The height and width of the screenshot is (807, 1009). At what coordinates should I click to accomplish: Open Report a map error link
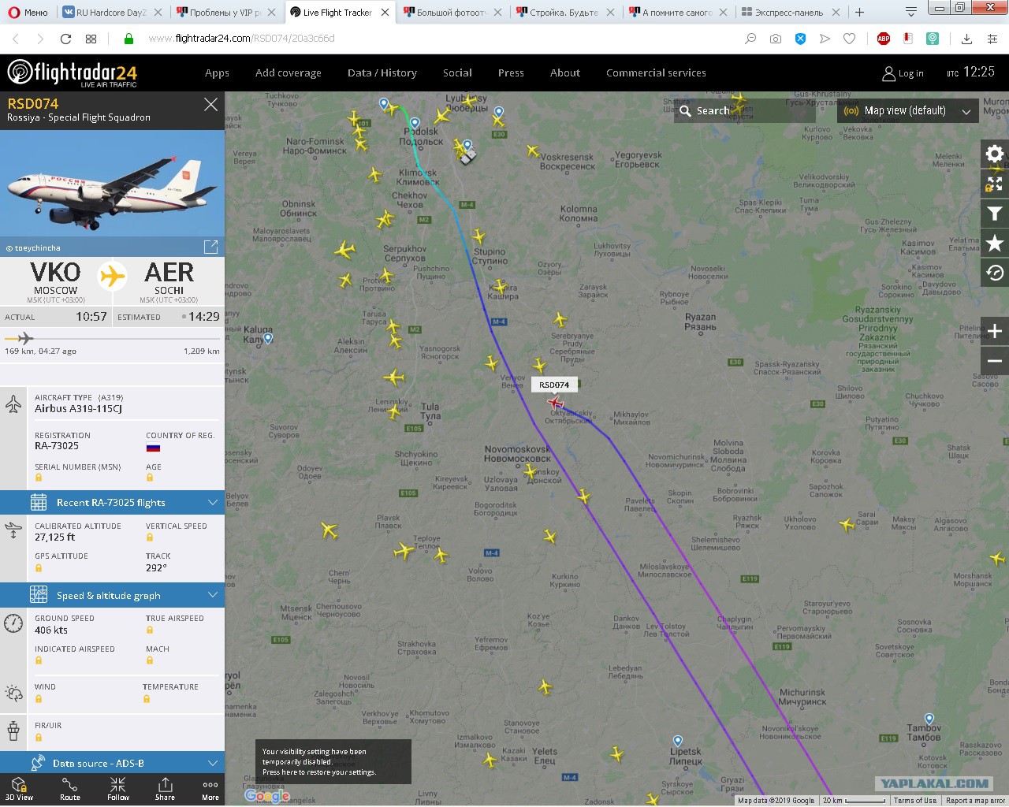[976, 801]
